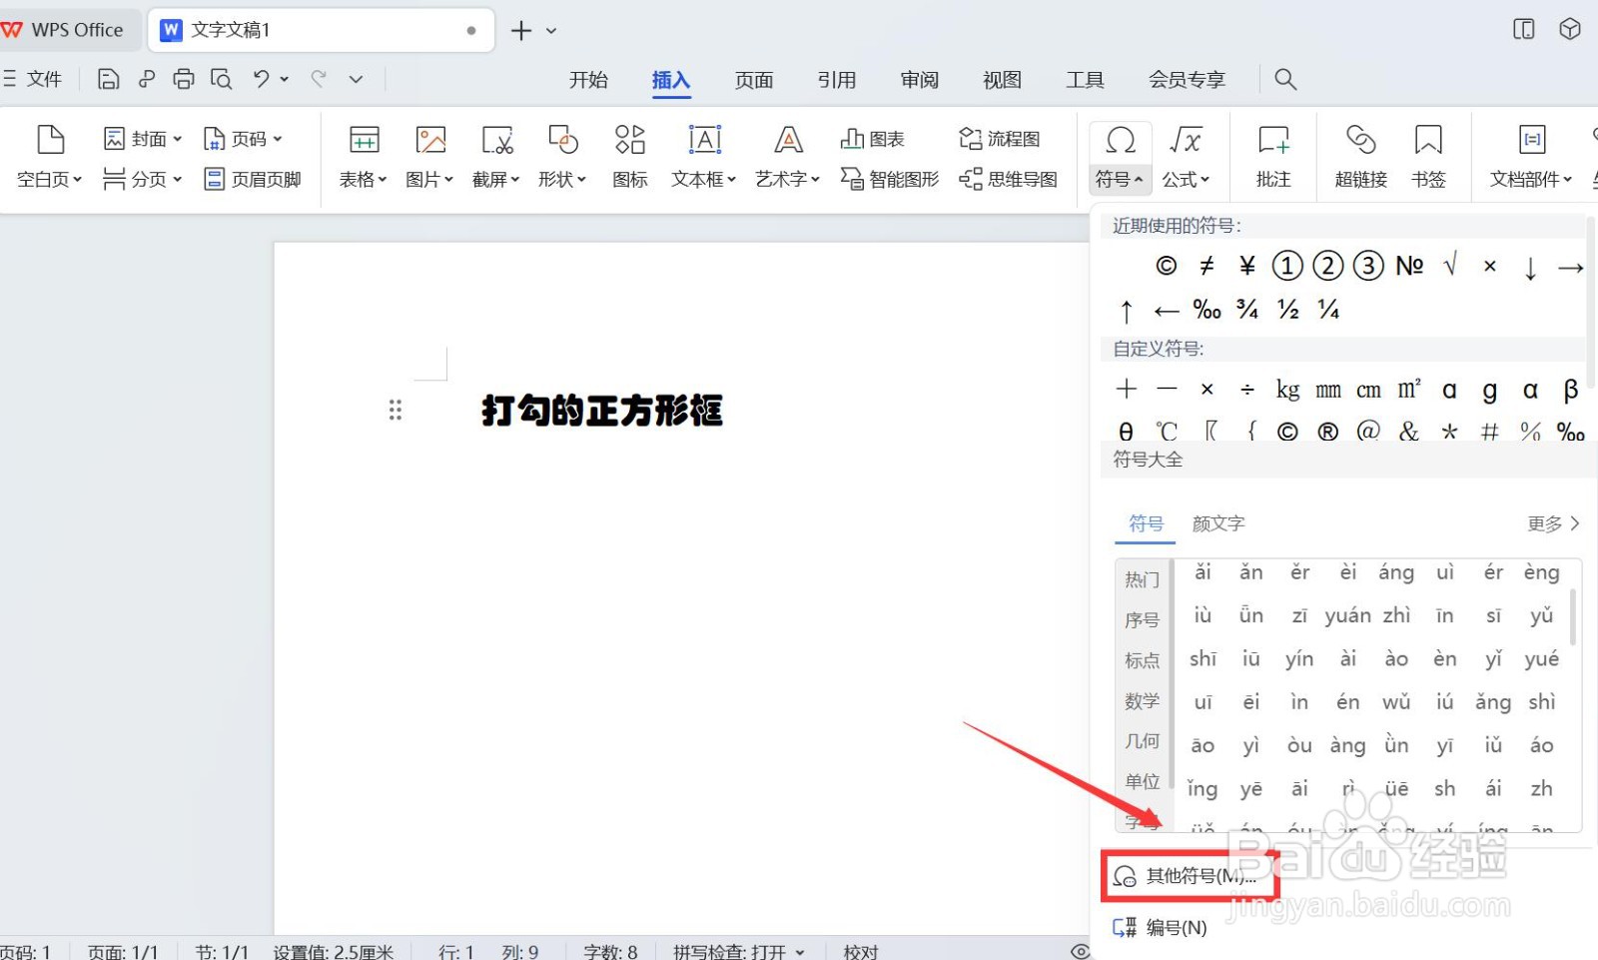Click the 编号(N) option
The width and height of the screenshot is (1598, 960).
(x=1177, y=927)
